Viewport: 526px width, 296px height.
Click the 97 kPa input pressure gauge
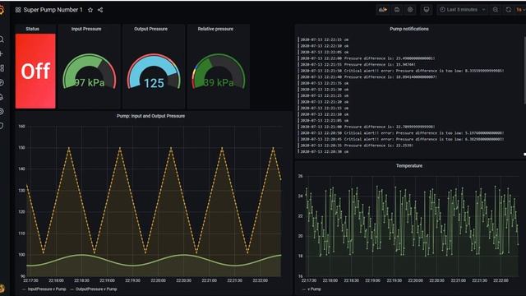coord(90,72)
